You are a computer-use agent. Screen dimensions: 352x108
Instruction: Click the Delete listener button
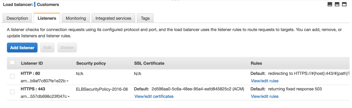pyautogui.click(x=67, y=48)
